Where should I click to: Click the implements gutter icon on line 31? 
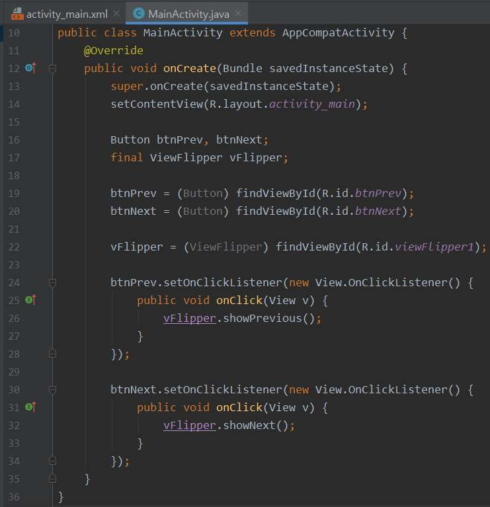30,407
